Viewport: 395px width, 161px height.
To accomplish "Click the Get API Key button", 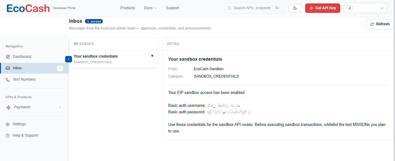I will [323, 8].
